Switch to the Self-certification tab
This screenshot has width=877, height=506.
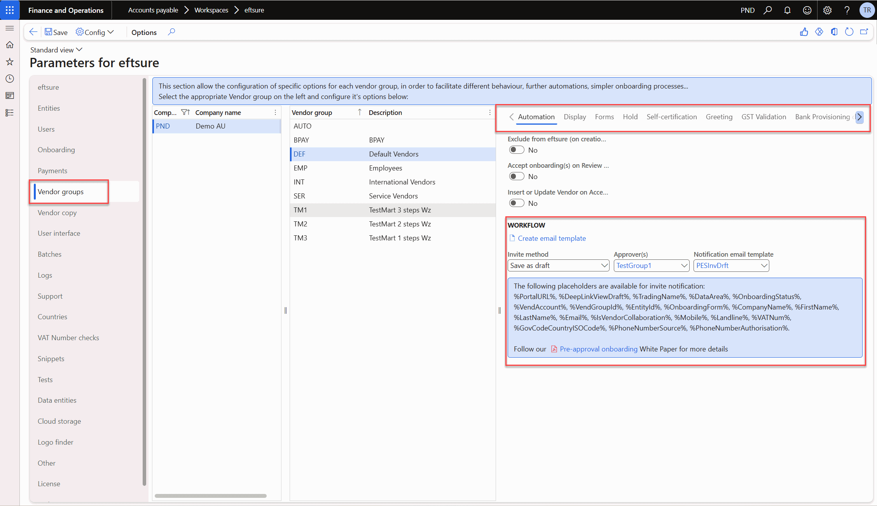pos(672,117)
